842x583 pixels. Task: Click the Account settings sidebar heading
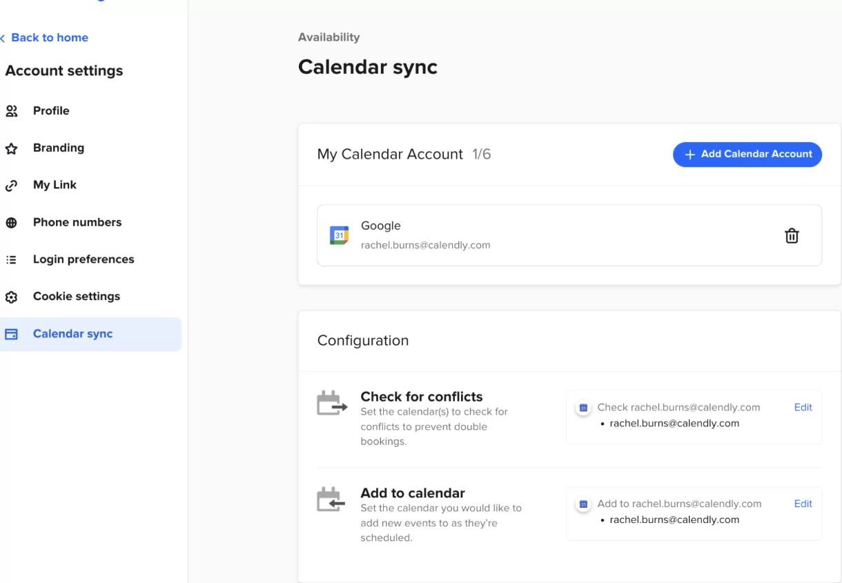pyautogui.click(x=64, y=71)
